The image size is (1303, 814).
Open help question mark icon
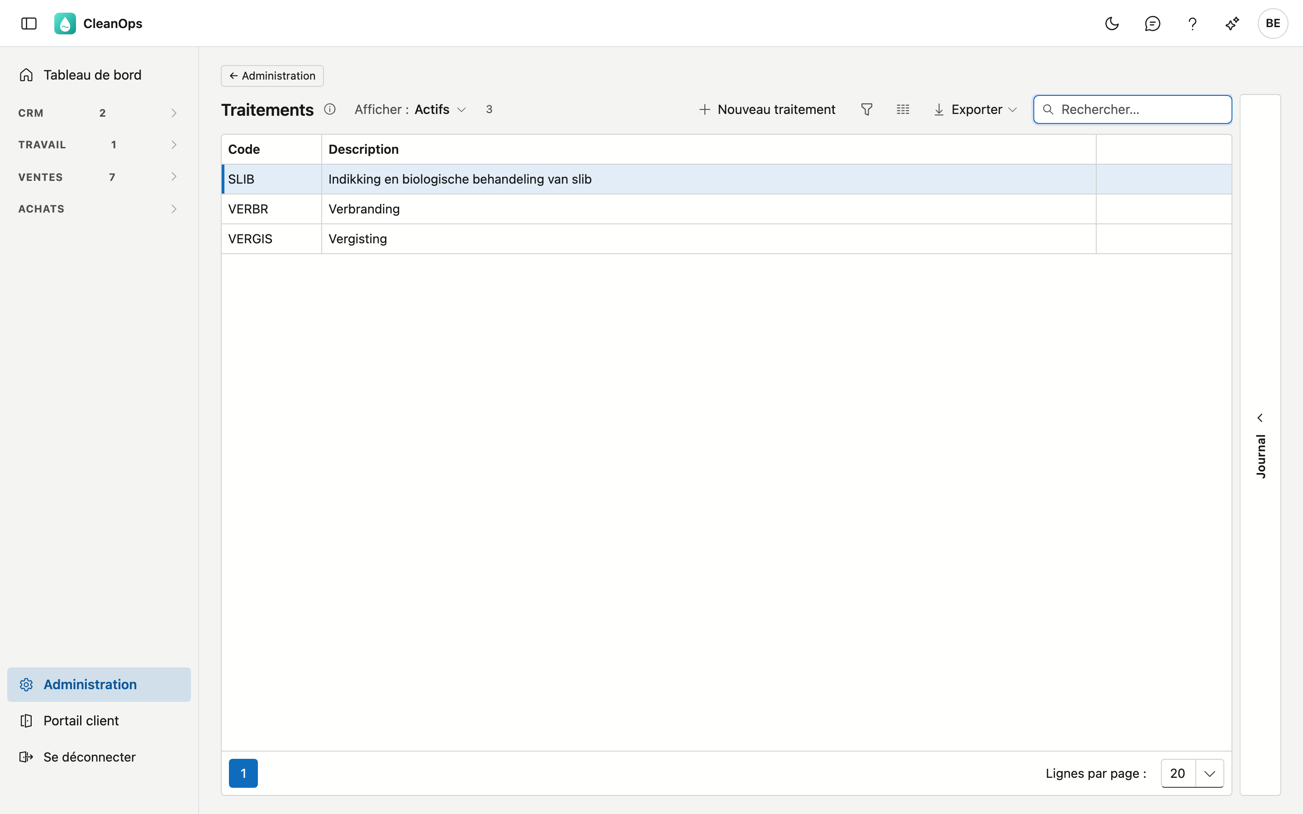1192,23
